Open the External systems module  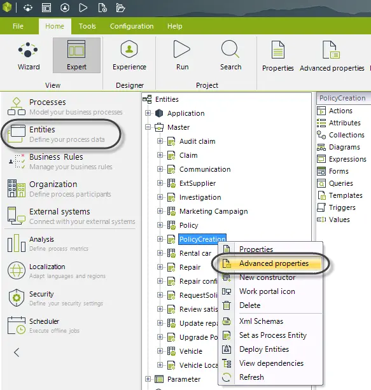point(71,216)
